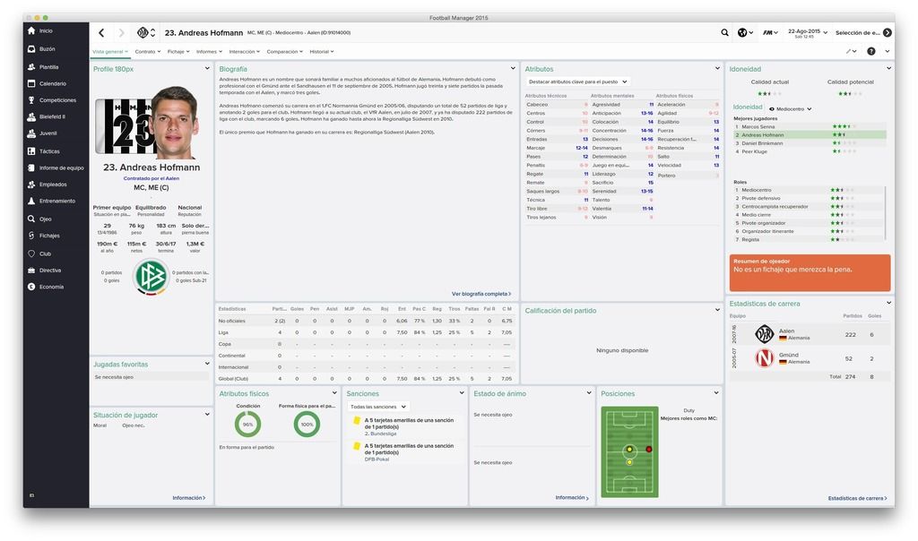Open the Contrato menu

[148, 51]
